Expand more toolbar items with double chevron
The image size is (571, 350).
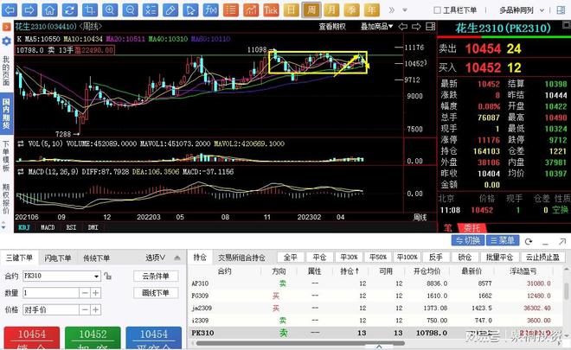pos(392,10)
